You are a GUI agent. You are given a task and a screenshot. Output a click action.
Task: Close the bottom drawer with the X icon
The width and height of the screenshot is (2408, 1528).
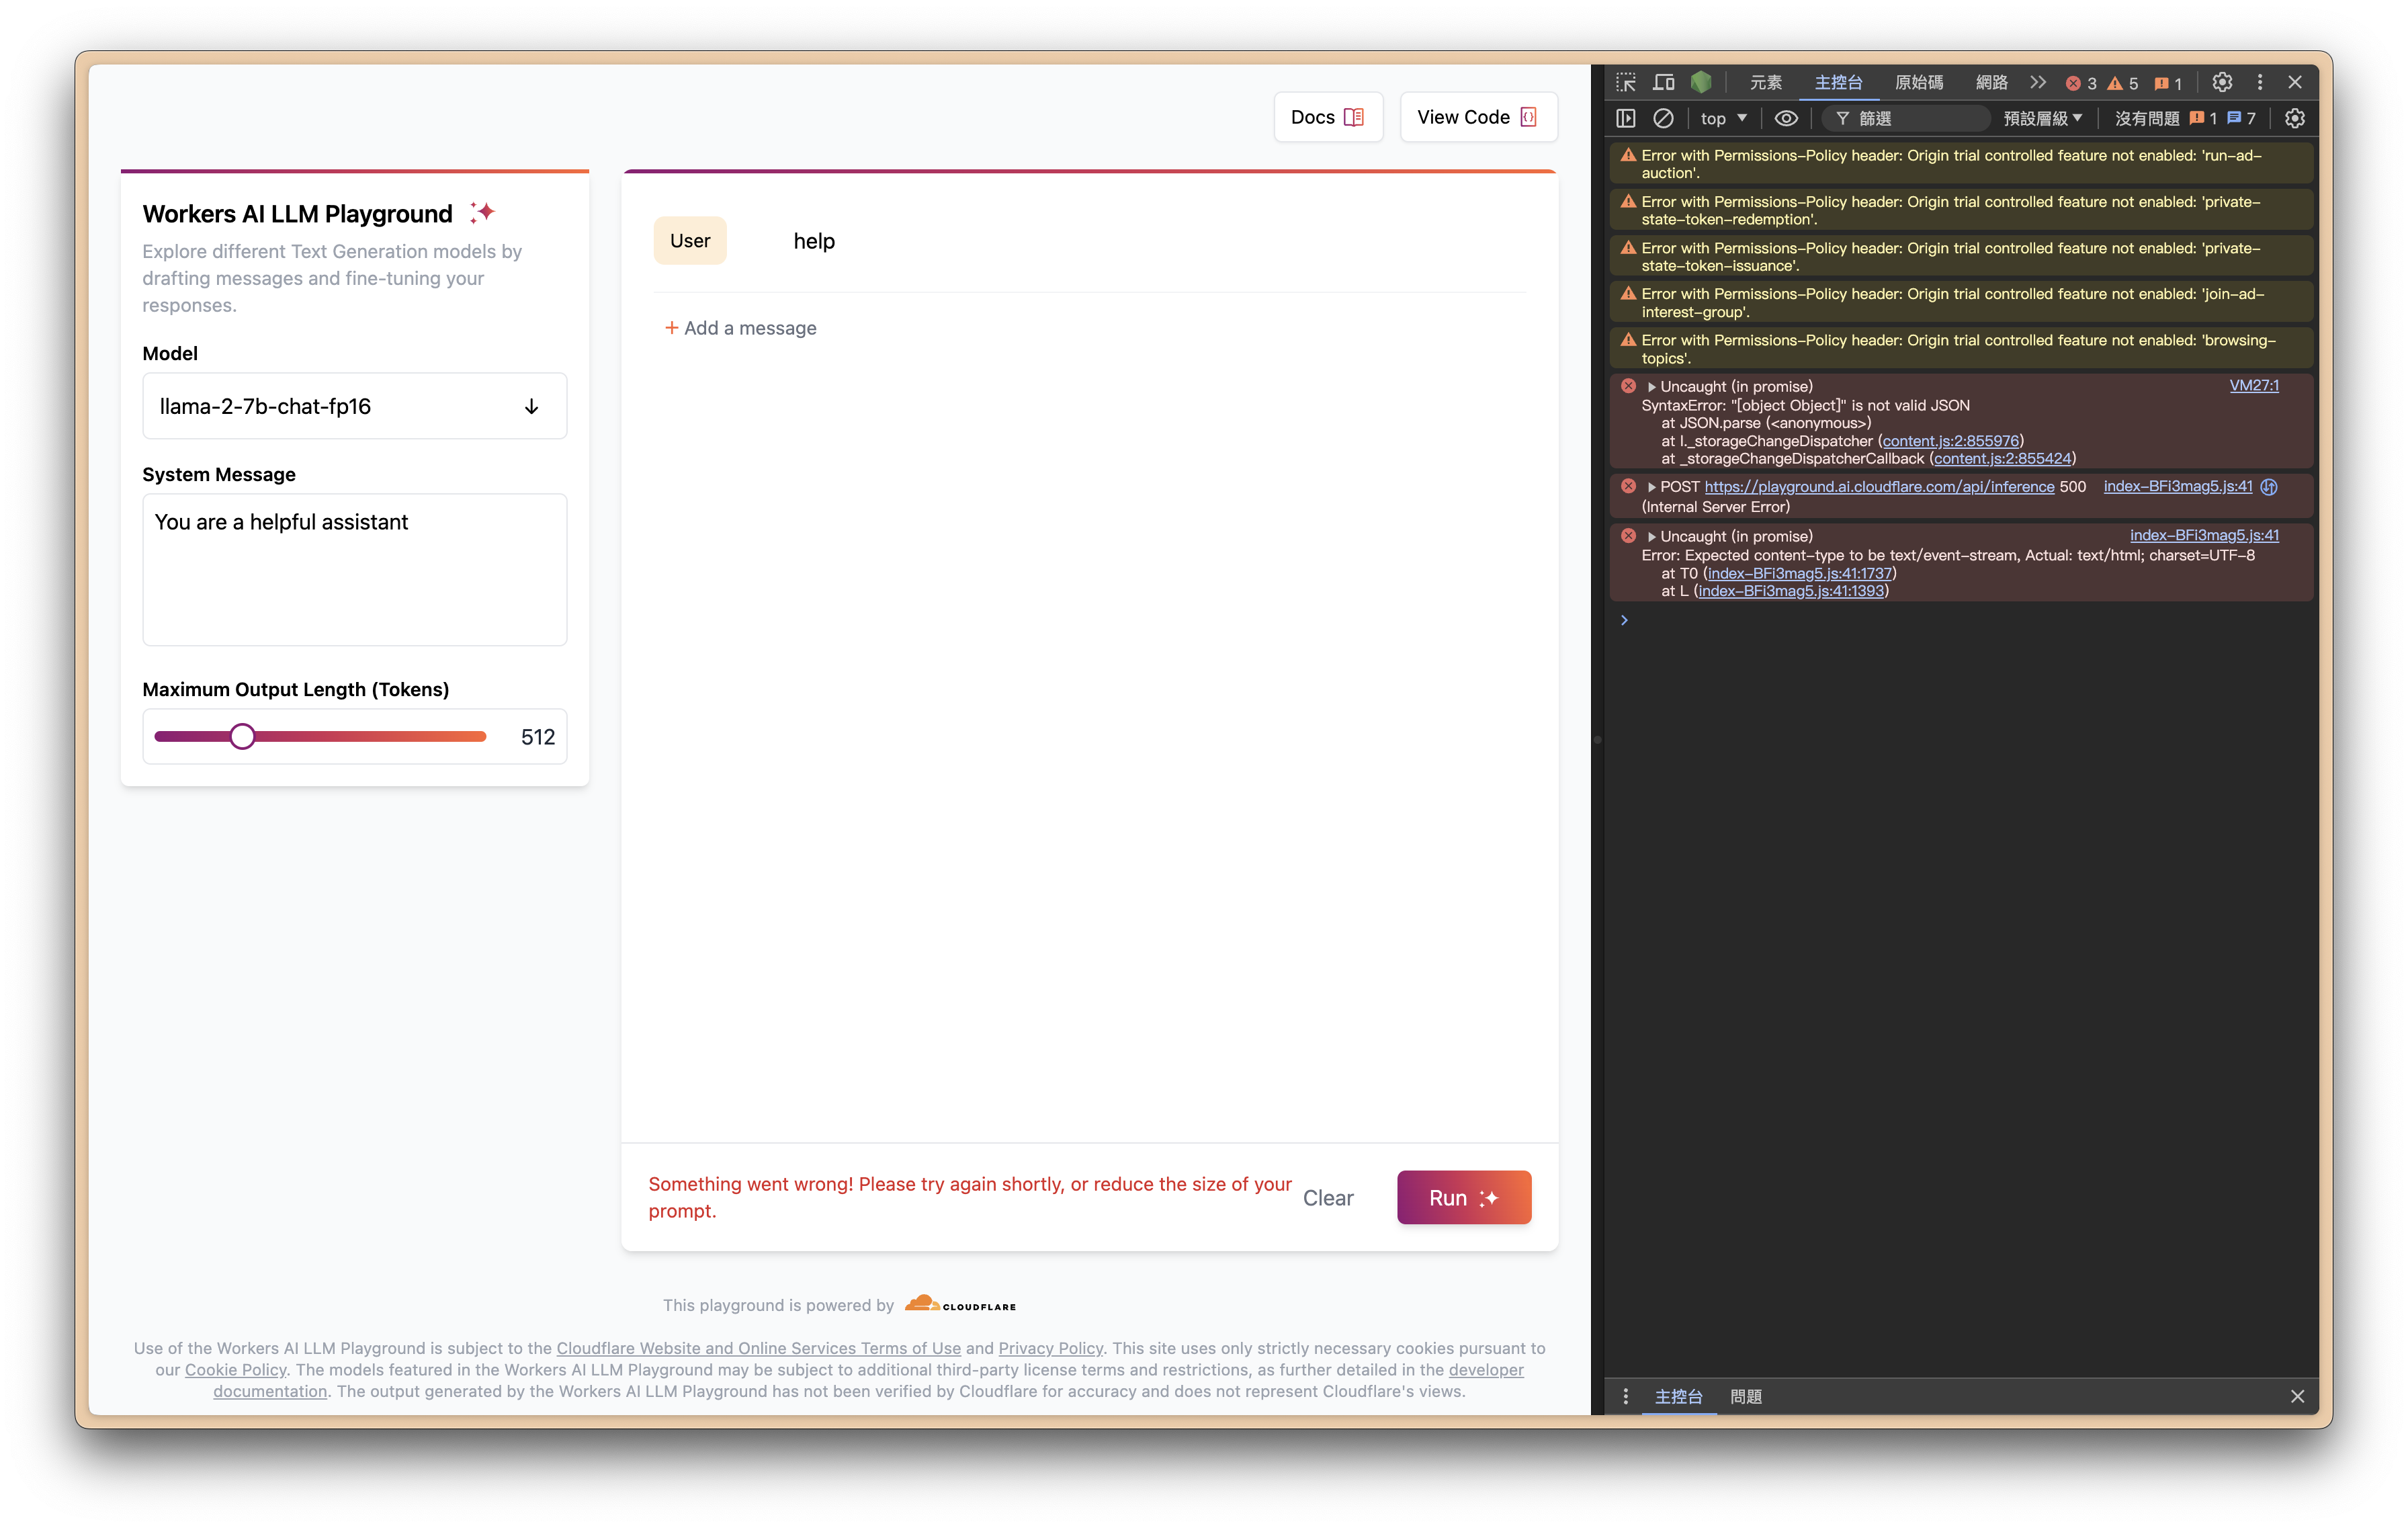pos(2297,1396)
